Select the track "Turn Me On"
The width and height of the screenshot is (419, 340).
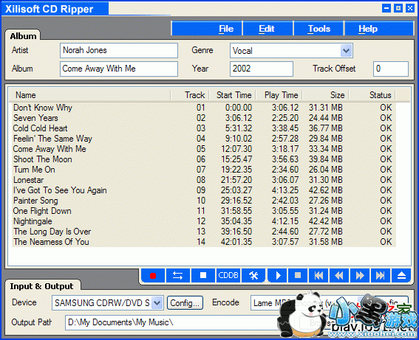click(204, 170)
